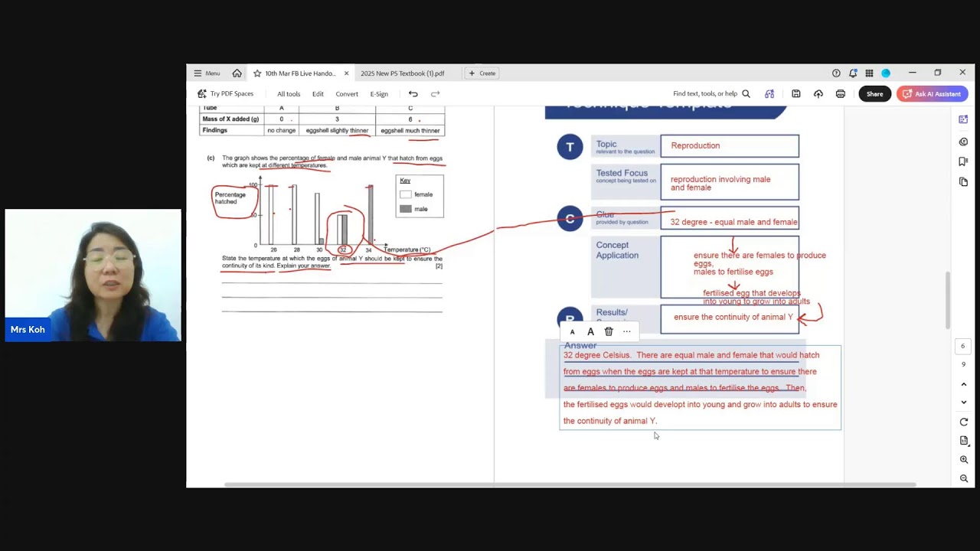Click the Find text, tools, or help search
Screen dimensions: 980x551
711,94
